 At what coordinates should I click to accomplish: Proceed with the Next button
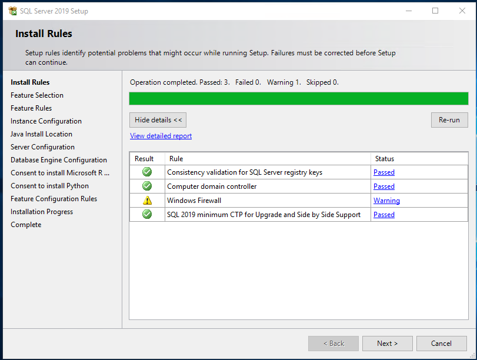(387, 344)
